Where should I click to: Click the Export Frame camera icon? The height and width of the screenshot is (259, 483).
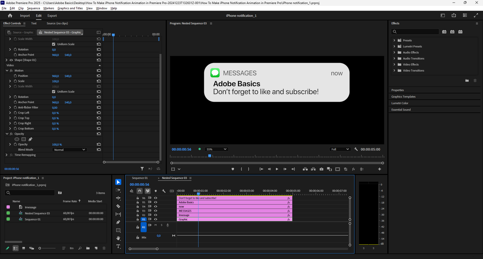coord(321,169)
